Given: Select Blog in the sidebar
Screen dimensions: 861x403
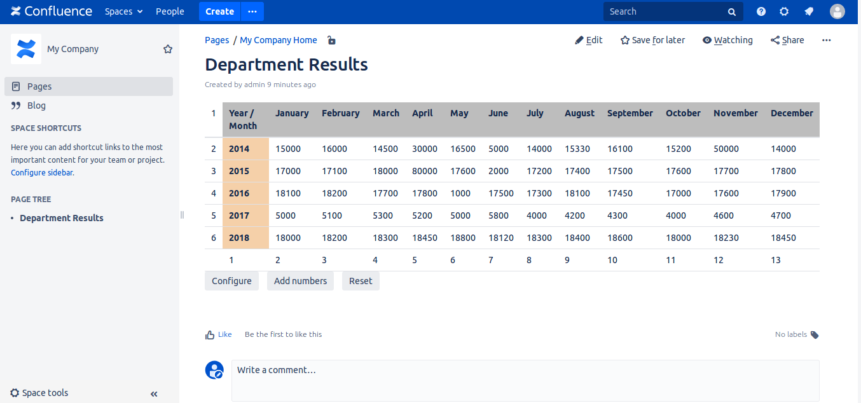Looking at the screenshot, I should click(x=36, y=106).
